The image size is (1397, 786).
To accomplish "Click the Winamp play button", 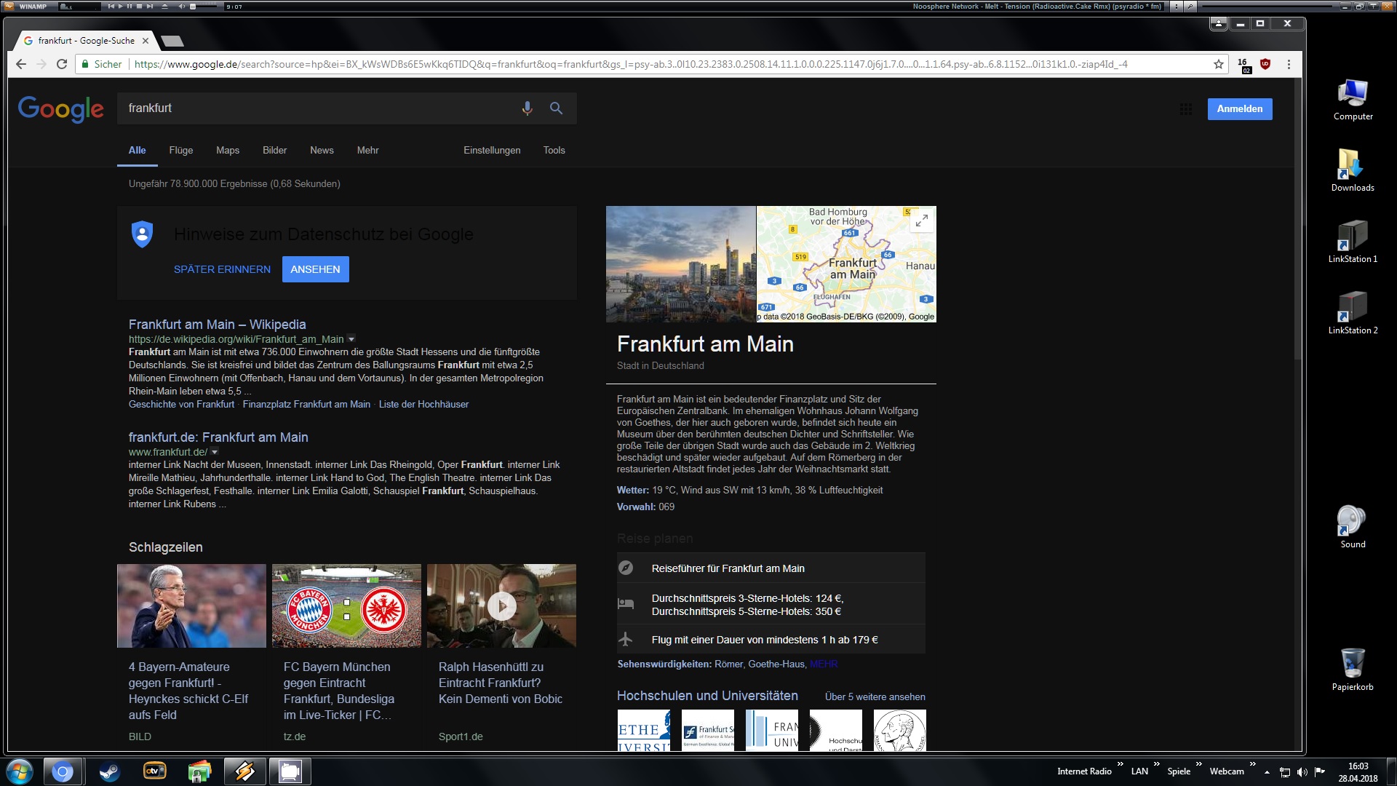I will coord(121,6).
